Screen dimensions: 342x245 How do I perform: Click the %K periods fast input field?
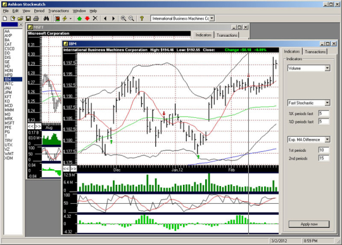tap(324, 113)
